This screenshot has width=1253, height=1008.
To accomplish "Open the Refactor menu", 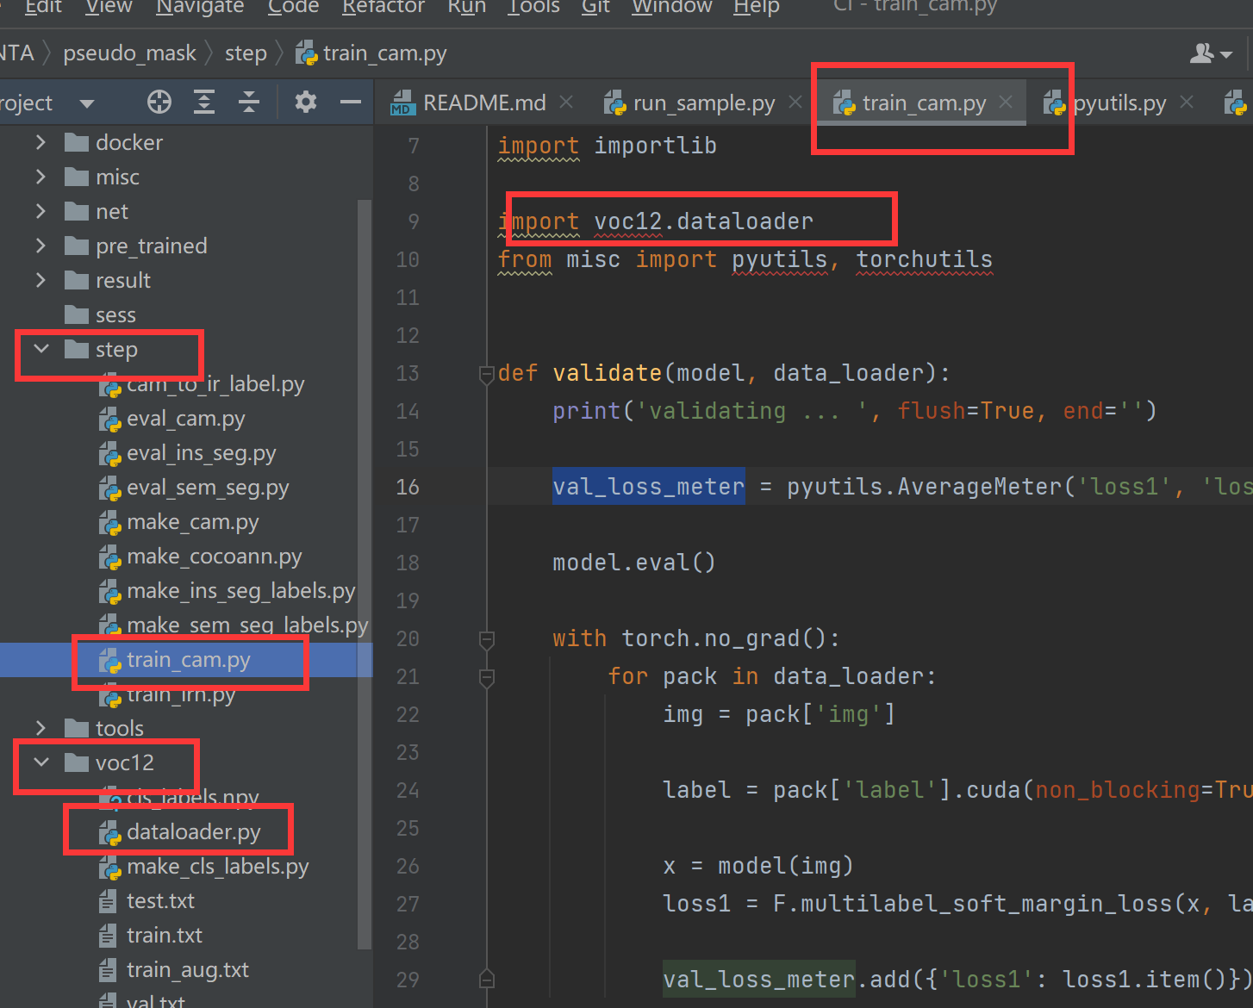I will point(383,8).
